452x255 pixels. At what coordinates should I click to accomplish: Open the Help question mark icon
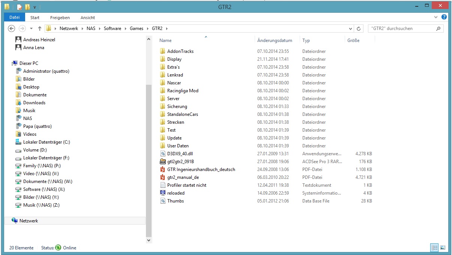tap(444, 17)
